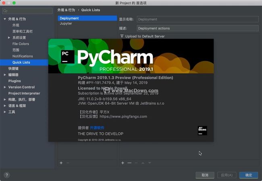Click the PC logo on splash
262x181 pixels.
tap(68, 57)
